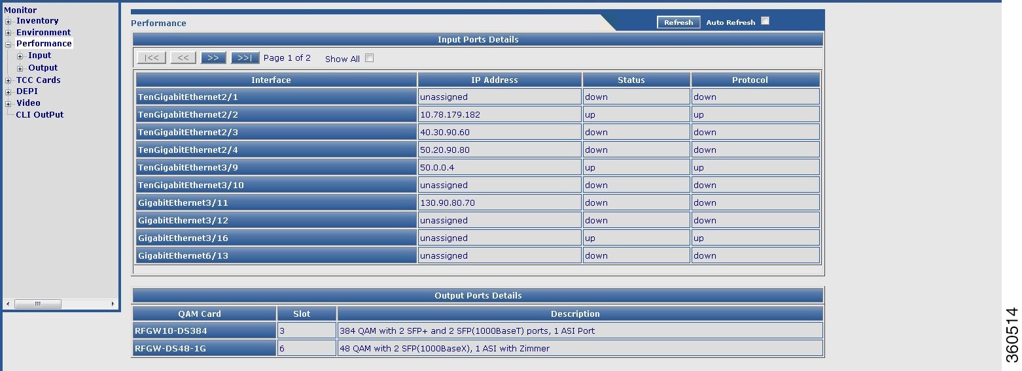The height and width of the screenshot is (371, 1022).
Task: Click the RFGW-DS48-1G QAM card
Action: point(204,348)
